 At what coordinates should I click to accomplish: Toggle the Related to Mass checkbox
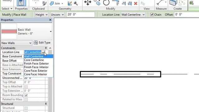pos(26,100)
